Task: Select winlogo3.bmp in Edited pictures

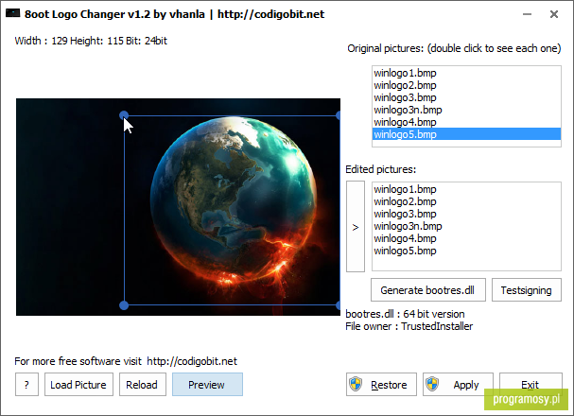Action: [x=466, y=214]
